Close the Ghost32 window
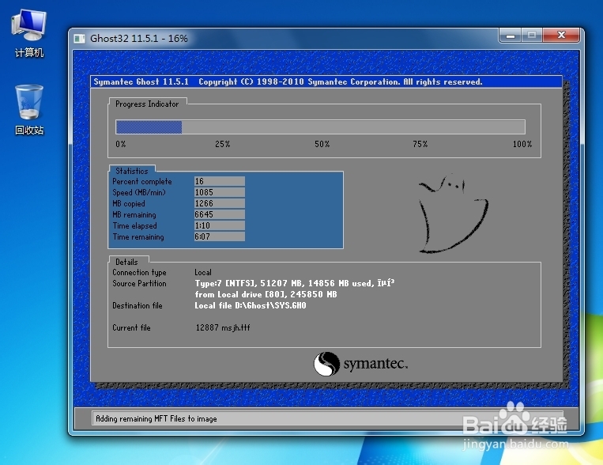 point(560,36)
